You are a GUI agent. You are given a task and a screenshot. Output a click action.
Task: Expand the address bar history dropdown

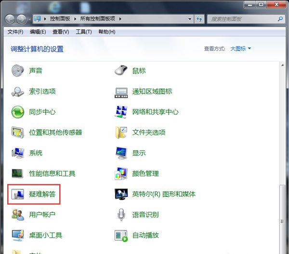pos(190,19)
